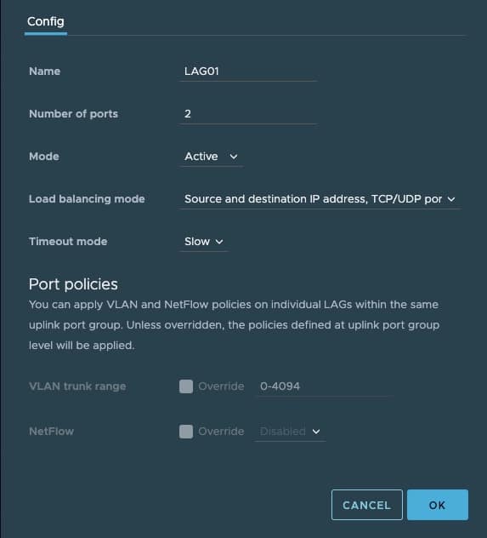Switch to the Config tab
This screenshot has width=487, height=538.
(x=46, y=21)
